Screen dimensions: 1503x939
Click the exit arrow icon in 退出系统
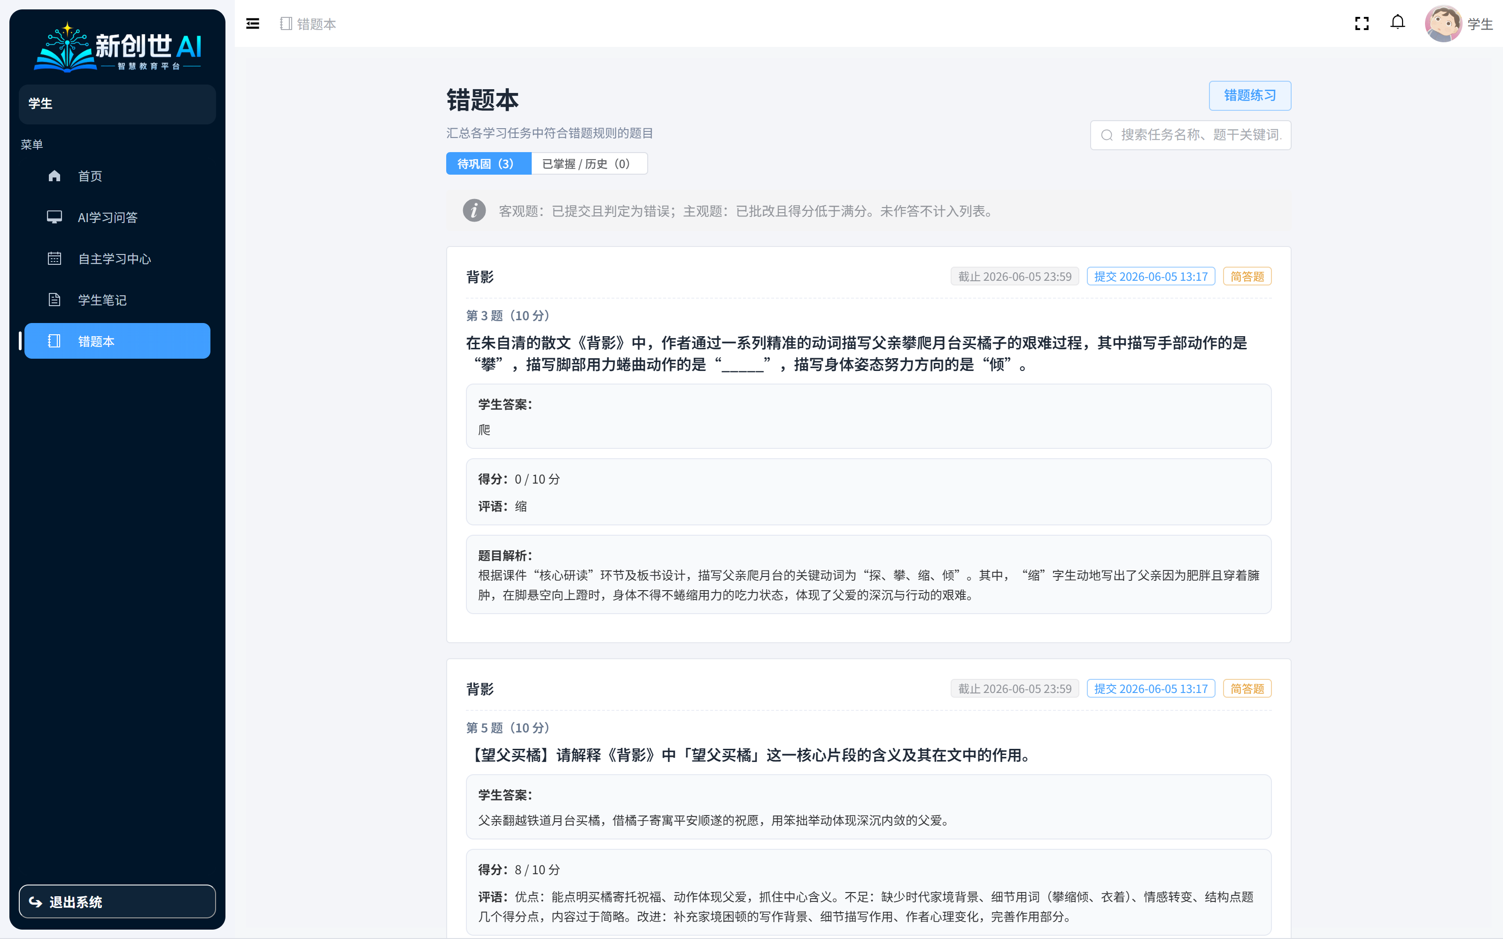click(35, 902)
